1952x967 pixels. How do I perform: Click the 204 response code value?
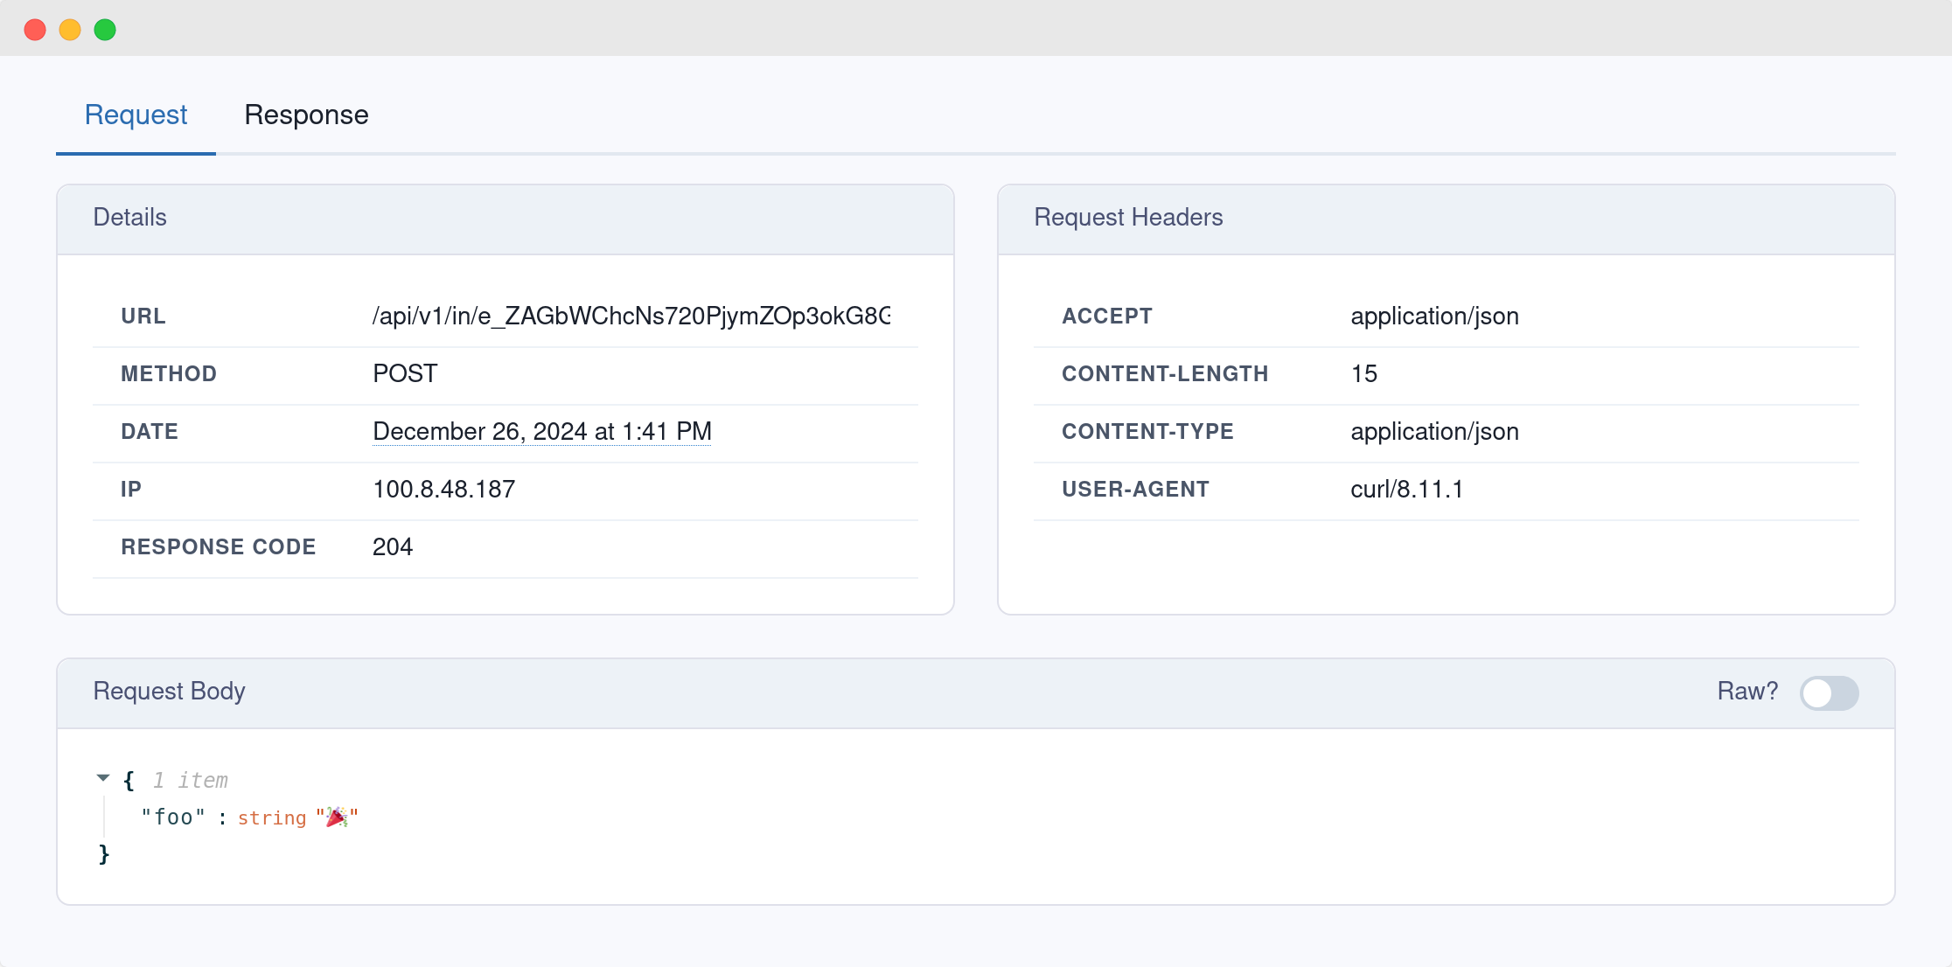pyautogui.click(x=392, y=546)
